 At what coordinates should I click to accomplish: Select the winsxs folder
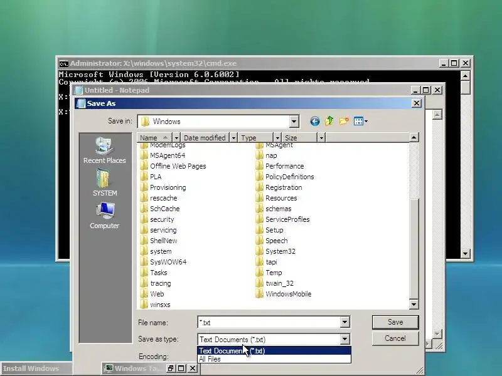tap(155, 305)
